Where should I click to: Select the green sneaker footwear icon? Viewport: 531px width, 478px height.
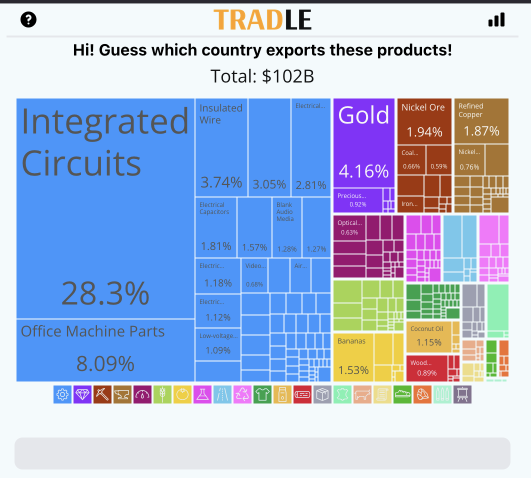click(x=402, y=394)
